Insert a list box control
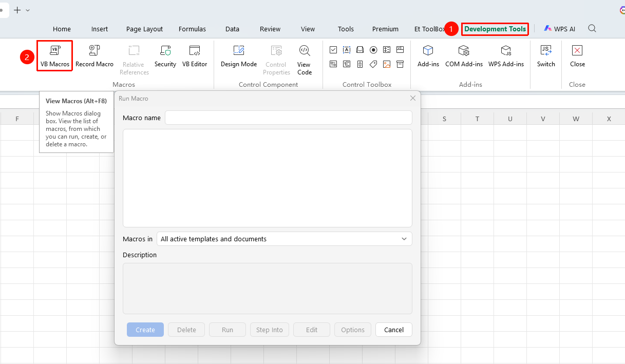 [387, 50]
